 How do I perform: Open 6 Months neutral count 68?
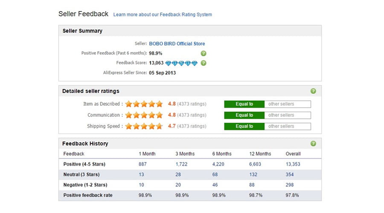point(215,175)
